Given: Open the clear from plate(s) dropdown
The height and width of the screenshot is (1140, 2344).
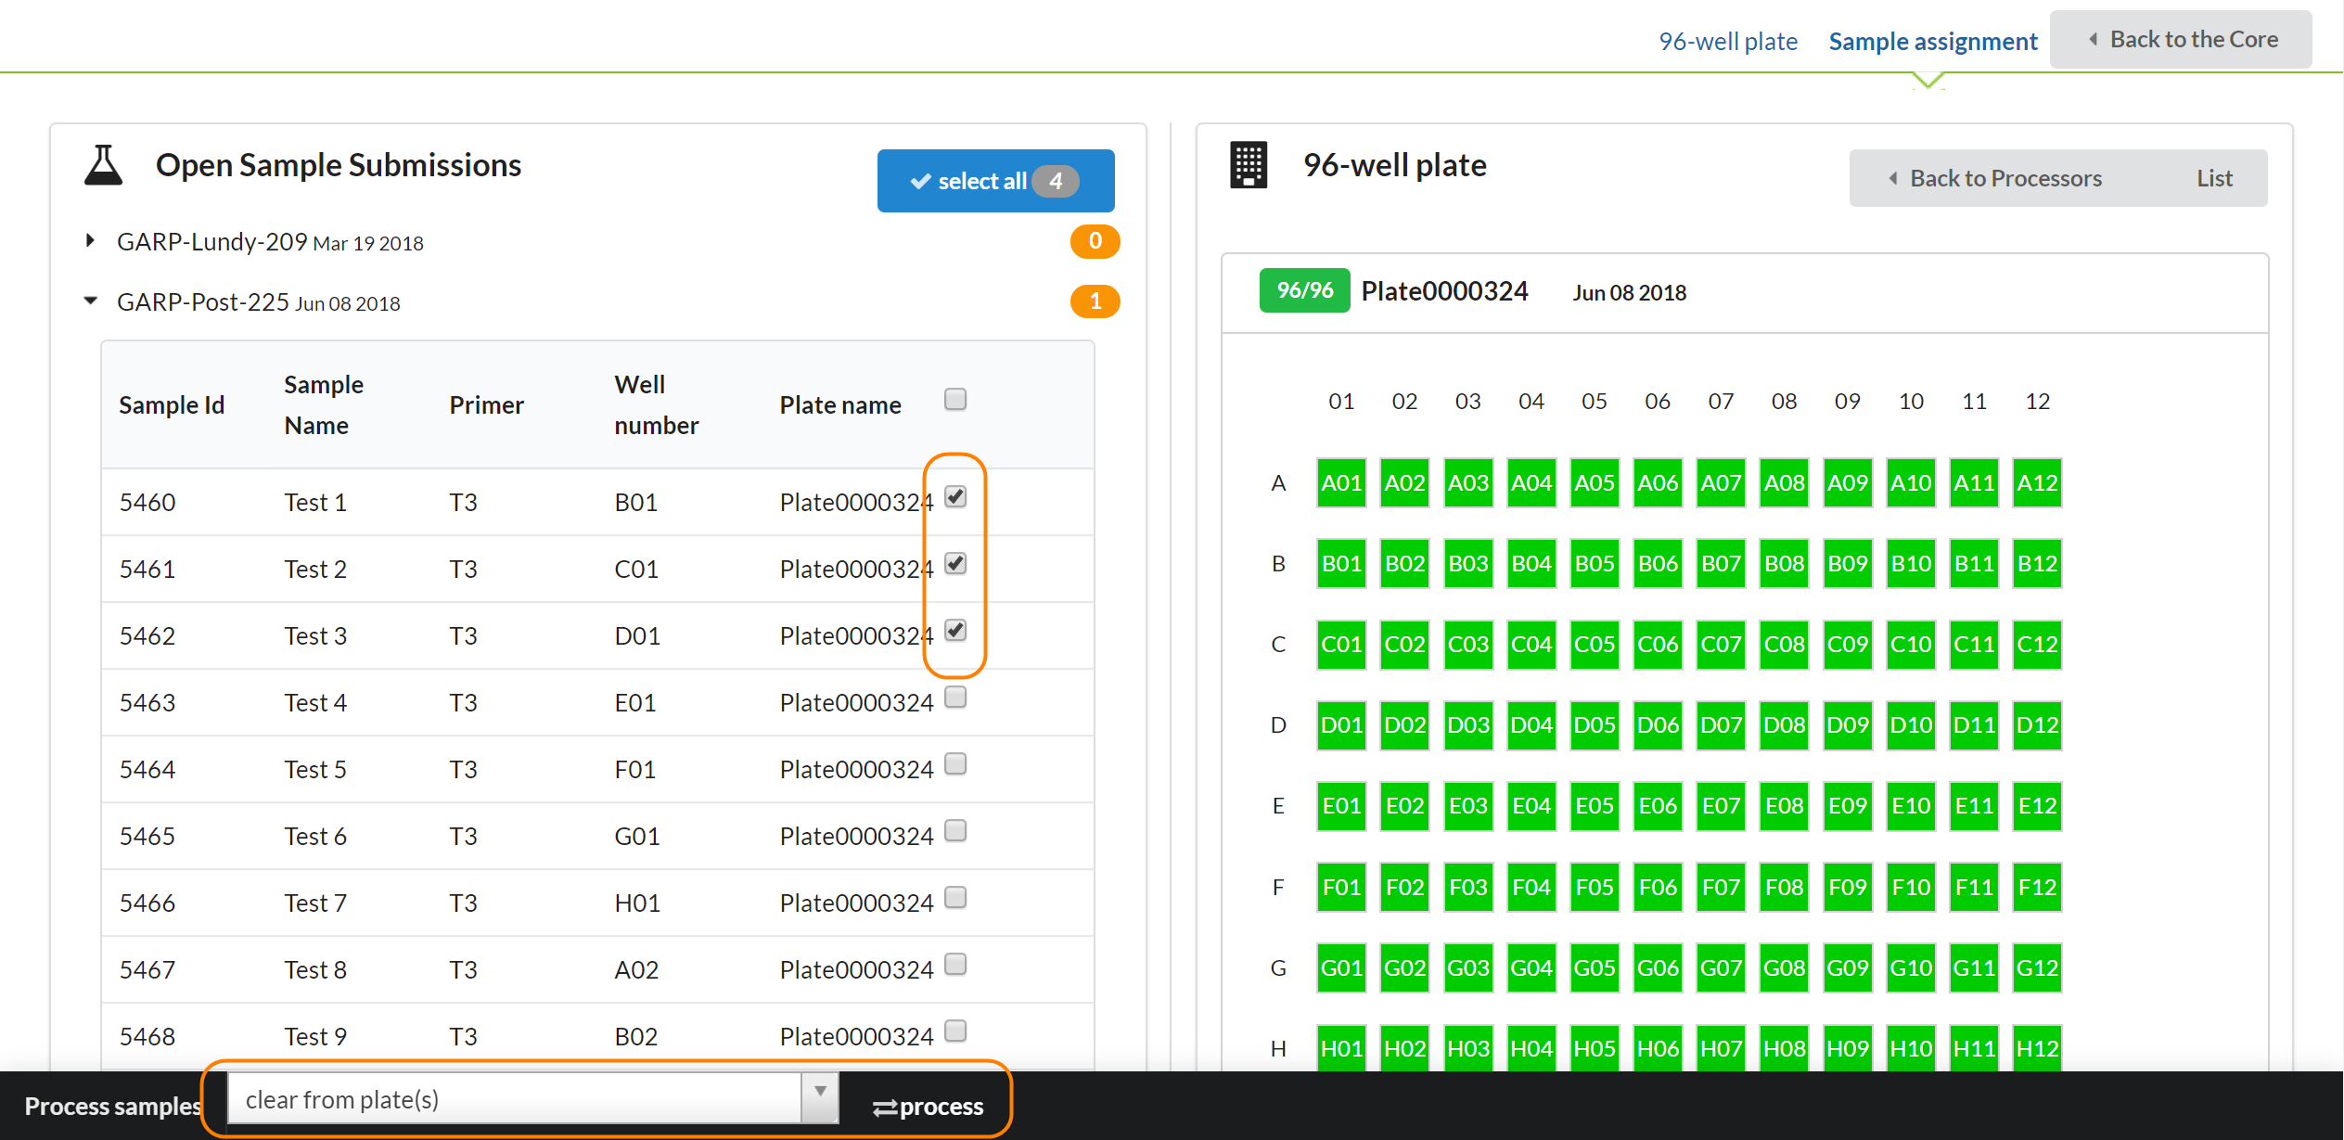Looking at the screenshot, I should 532,1099.
